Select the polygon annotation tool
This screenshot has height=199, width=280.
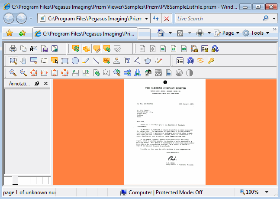pos(148,61)
